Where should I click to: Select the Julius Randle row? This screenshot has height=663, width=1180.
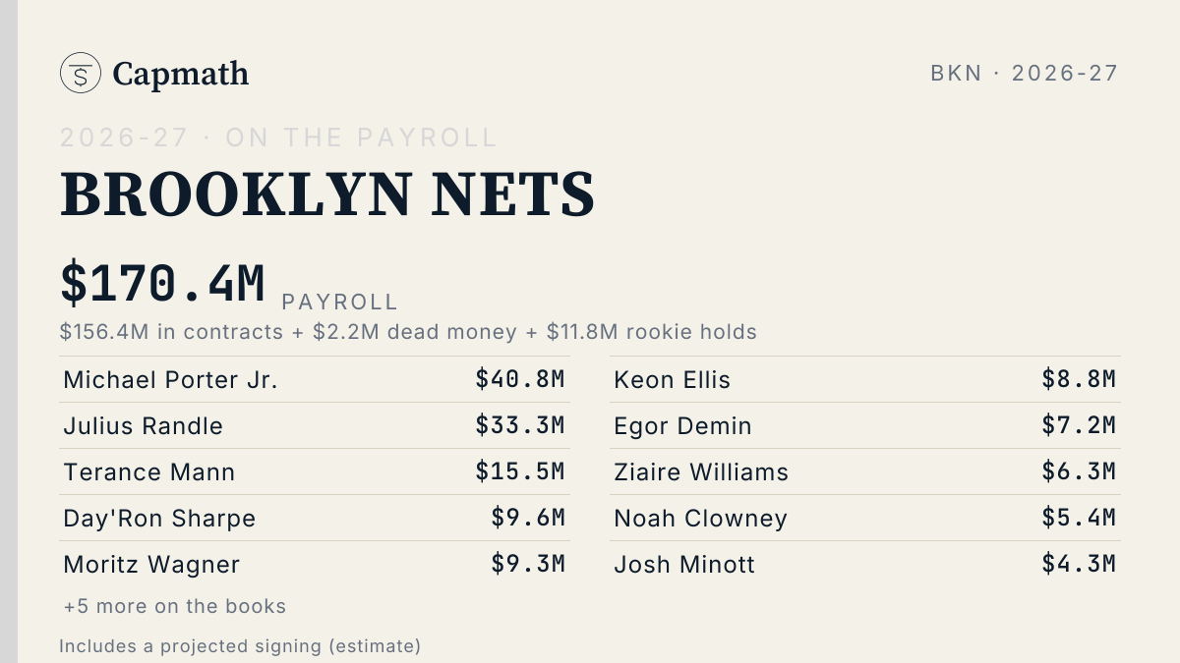[x=315, y=426]
